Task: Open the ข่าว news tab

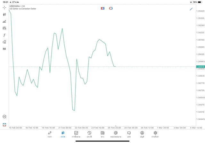Action: coord(102,134)
